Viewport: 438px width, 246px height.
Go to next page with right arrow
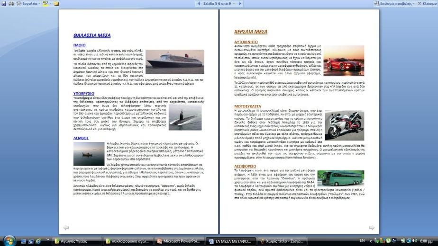(x=240, y=3)
